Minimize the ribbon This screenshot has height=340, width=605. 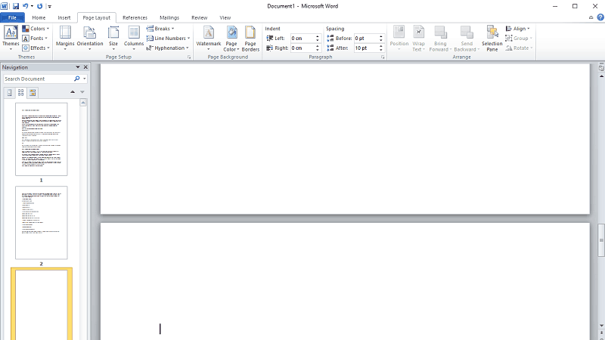click(591, 17)
